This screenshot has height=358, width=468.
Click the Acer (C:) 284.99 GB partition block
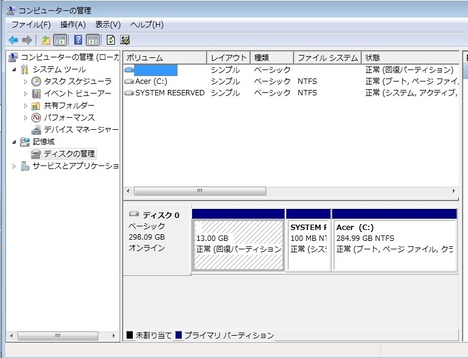(x=394, y=245)
